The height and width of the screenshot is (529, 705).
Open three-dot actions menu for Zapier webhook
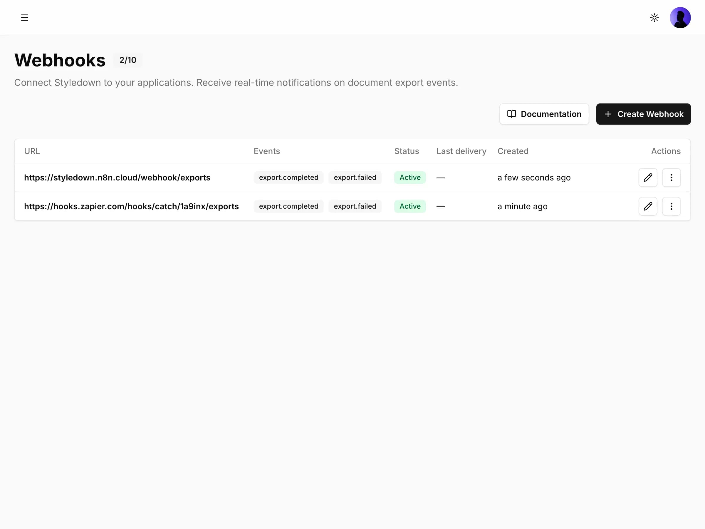[671, 206]
